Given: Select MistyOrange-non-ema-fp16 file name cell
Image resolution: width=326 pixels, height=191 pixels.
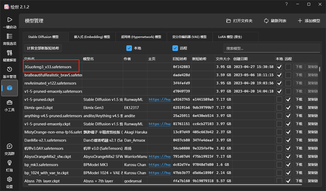Looking at the screenshot, I should [53, 132].
